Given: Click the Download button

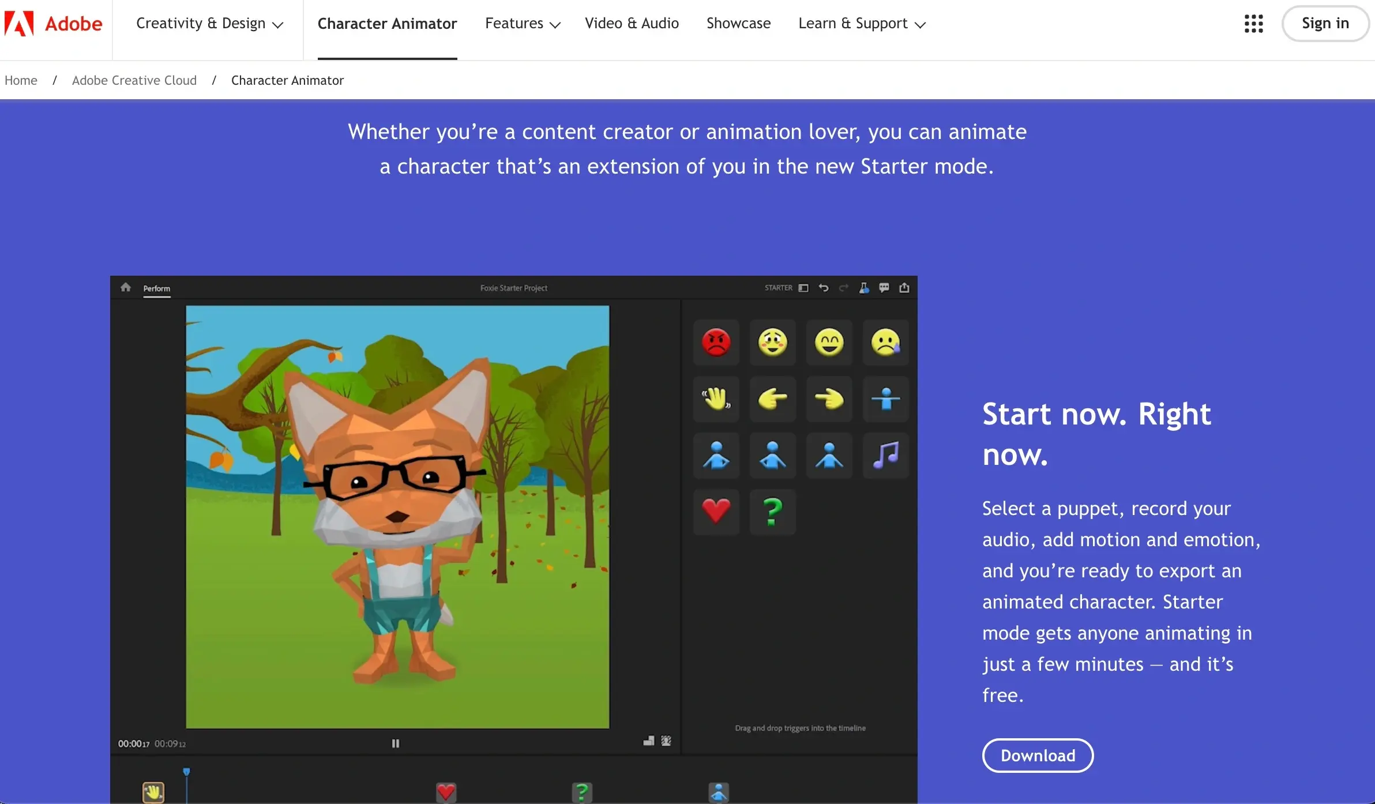Looking at the screenshot, I should tap(1036, 755).
